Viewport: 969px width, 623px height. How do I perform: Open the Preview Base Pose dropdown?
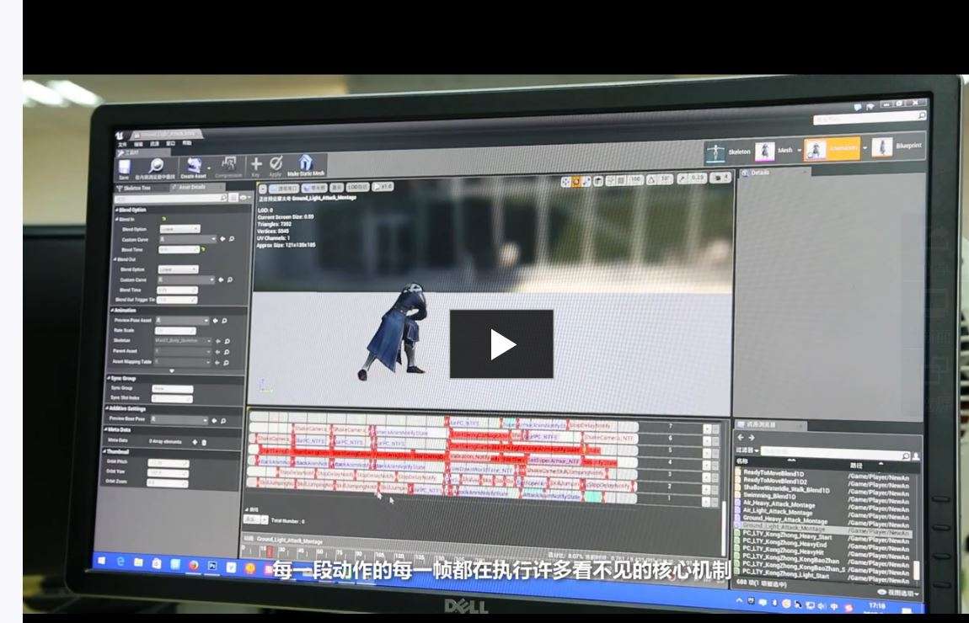click(x=179, y=420)
